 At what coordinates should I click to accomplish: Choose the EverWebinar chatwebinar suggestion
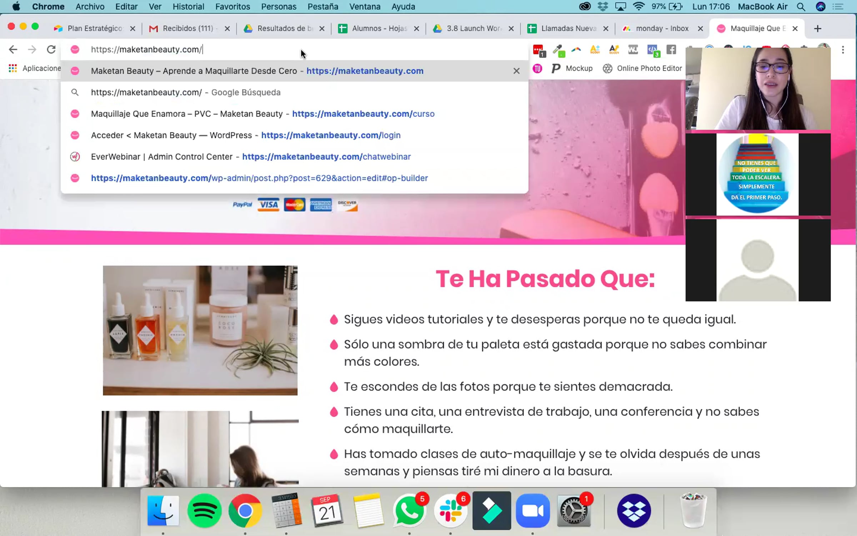[x=251, y=157]
